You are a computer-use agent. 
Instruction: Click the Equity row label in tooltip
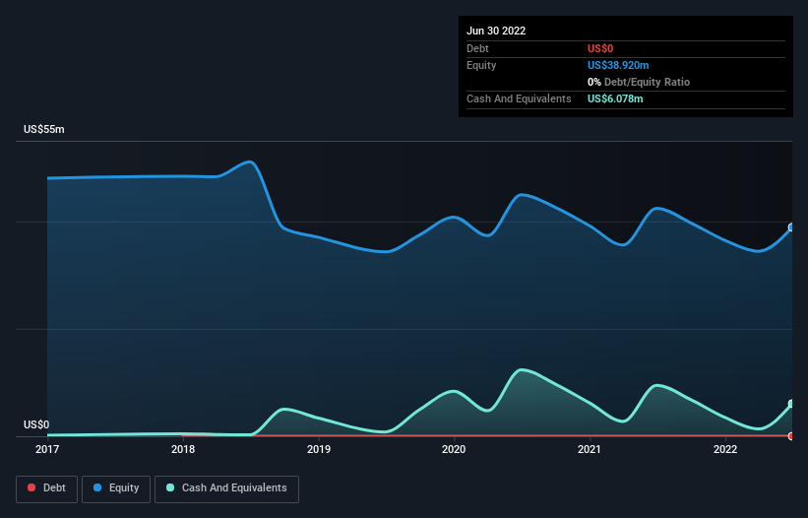click(481, 65)
